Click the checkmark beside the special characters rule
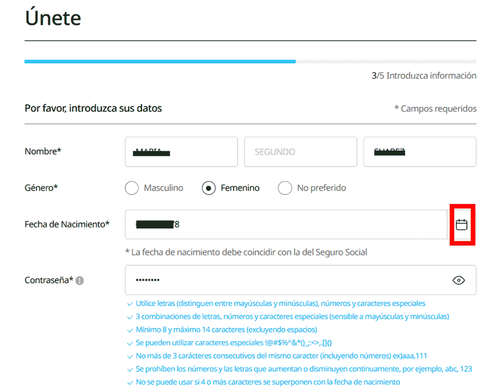The height and width of the screenshot is (388, 501). [129, 342]
